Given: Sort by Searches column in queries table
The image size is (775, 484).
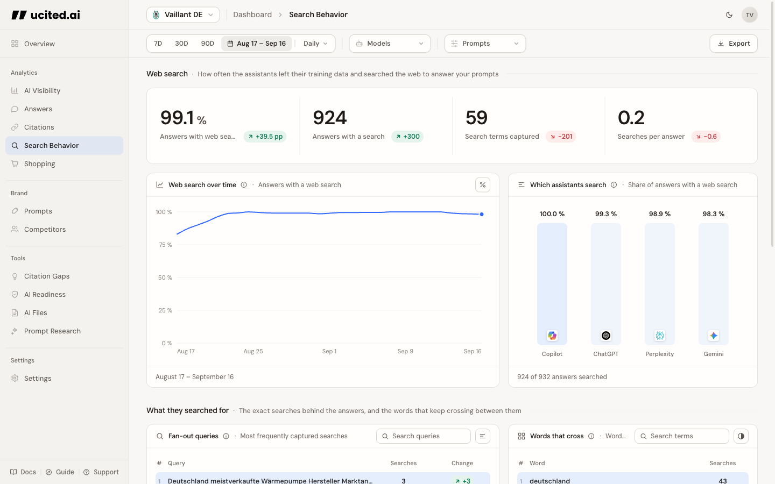Looking at the screenshot, I should coord(403,463).
